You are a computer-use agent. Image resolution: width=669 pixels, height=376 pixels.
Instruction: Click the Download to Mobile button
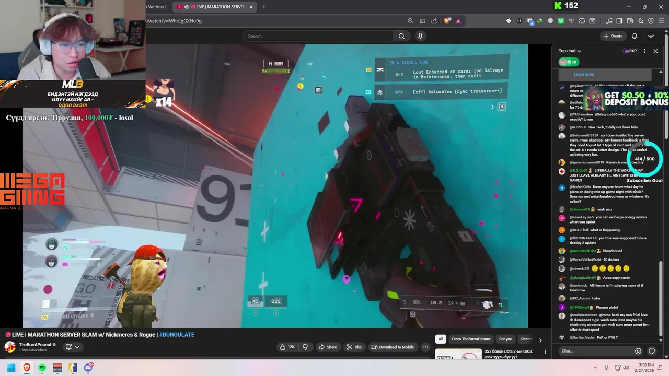tap(393, 347)
